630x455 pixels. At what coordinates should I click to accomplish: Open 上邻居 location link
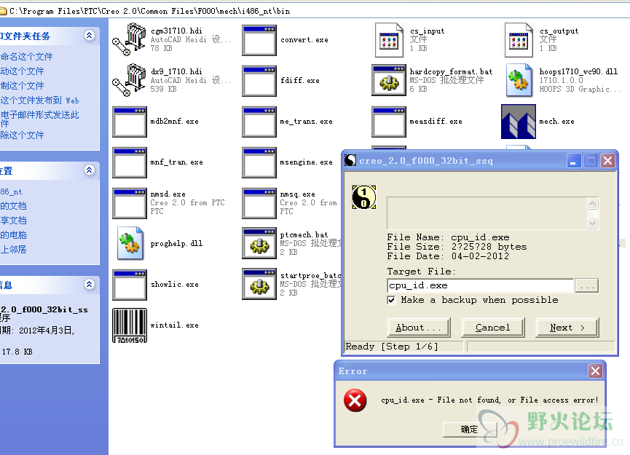pyautogui.click(x=13, y=250)
